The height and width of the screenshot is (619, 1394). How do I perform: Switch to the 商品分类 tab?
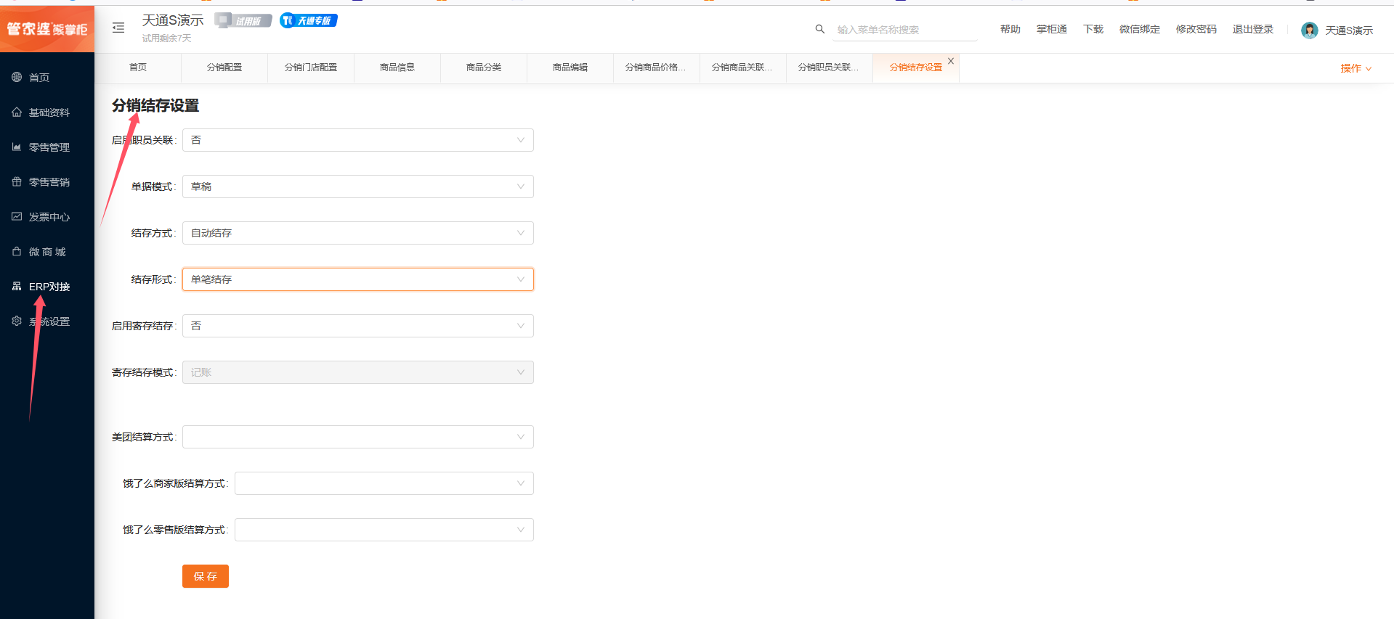pos(484,67)
